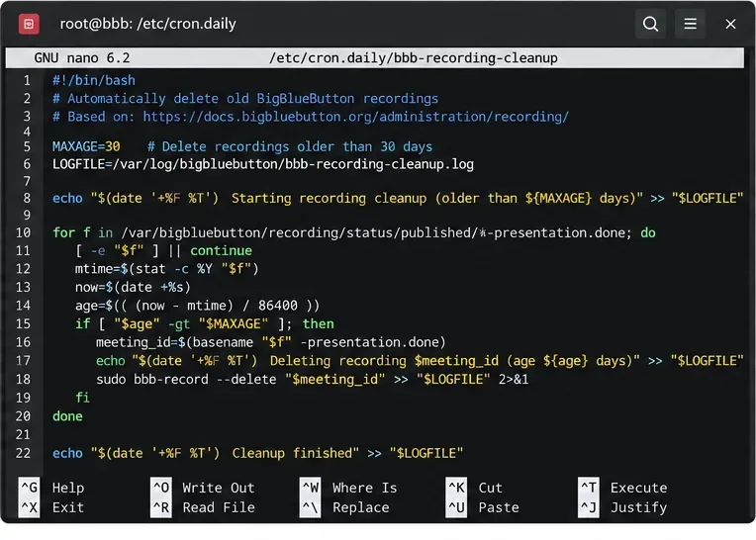Click the GNU nano 6.2 label
Viewport: 756px width, 540px height.
point(82,58)
